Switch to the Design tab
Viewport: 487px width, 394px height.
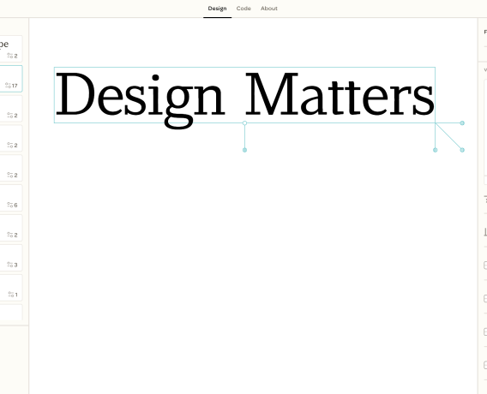click(217, 9)
